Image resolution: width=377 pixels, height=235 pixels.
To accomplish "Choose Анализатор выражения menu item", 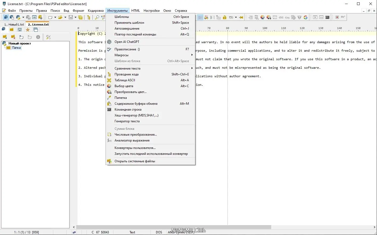I will click(151, 140).
